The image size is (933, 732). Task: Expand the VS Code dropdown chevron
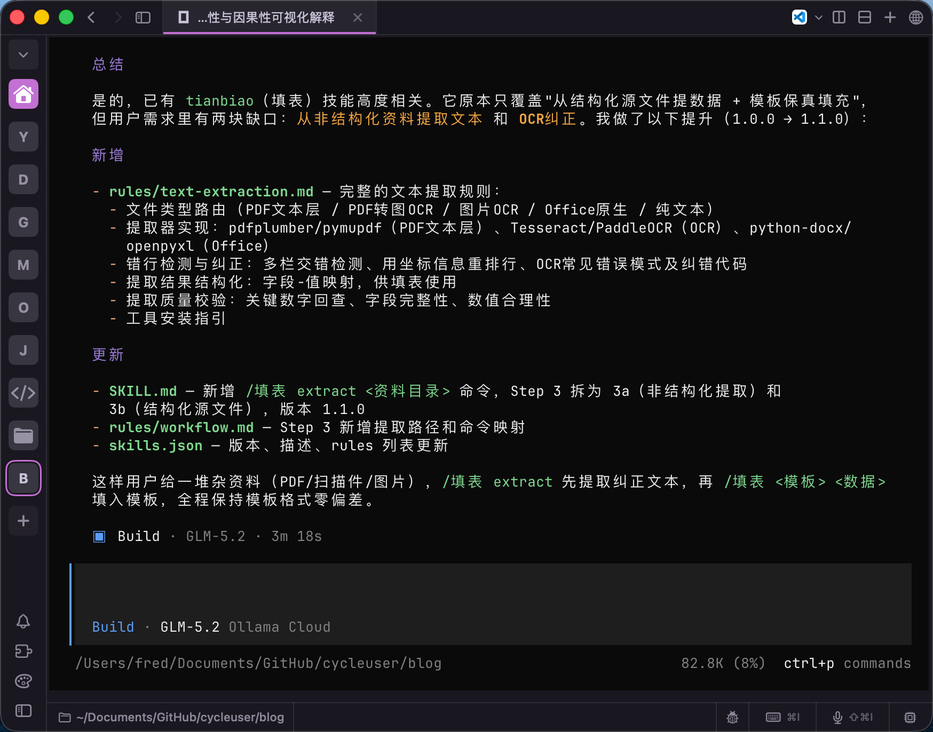[x=818, y=18]
